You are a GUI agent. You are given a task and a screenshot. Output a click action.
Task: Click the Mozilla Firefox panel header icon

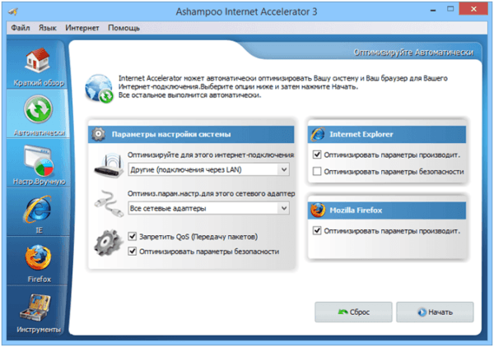318,211
